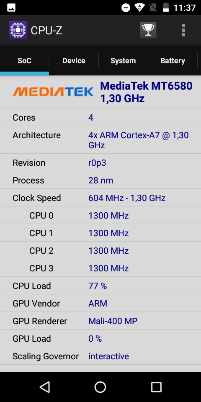The width and height of the screenshot is (201, 402).
Task: Tap the Android home circle button
Action: [x=100, y=387]
